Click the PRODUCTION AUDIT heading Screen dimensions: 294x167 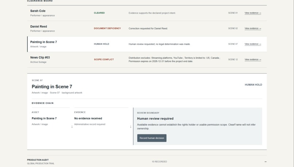coord(38,160)
